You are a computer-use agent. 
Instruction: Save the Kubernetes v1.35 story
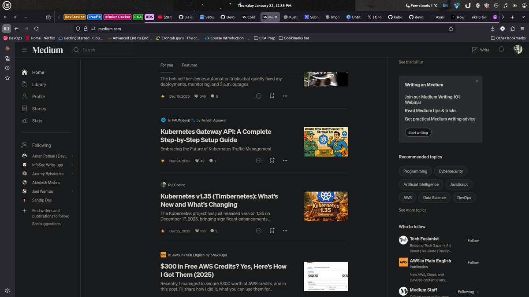tap(272, 231)
